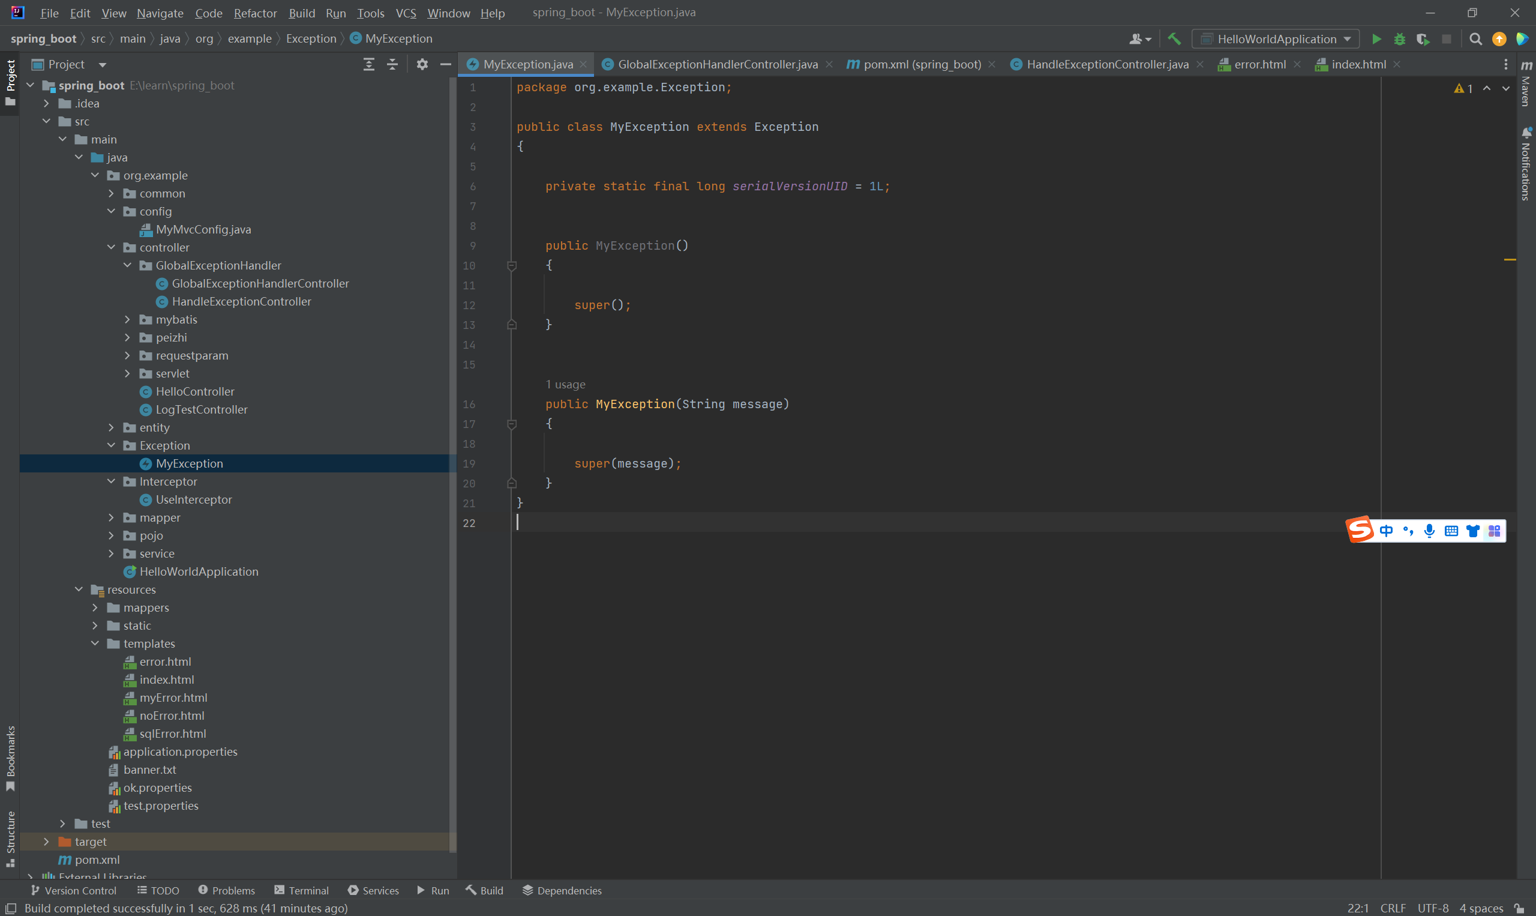Expand the mybatis package folder

click(x=128, y=320)
